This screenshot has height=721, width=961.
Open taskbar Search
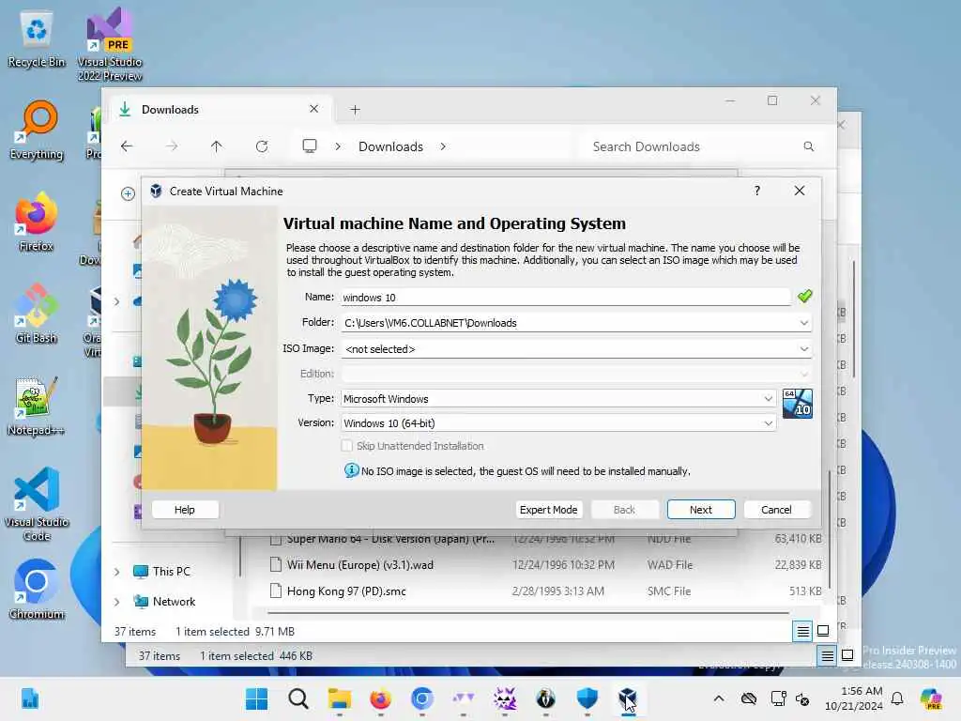point(297,698)
